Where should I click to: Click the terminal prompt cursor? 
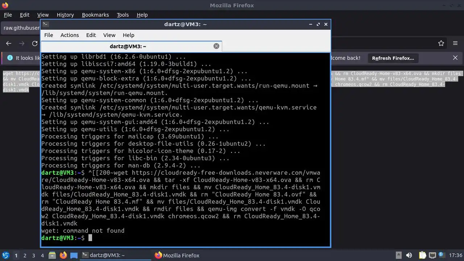pos(90,238)
